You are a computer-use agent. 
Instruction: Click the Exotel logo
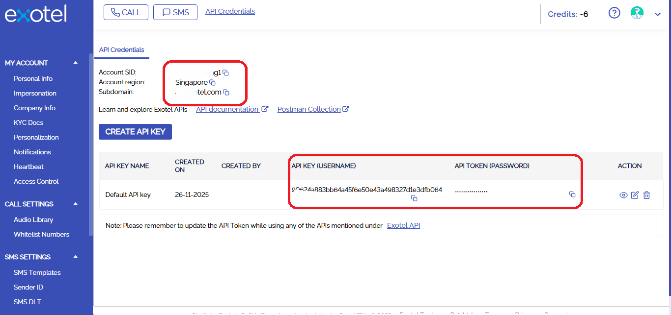tap(36, 14)
